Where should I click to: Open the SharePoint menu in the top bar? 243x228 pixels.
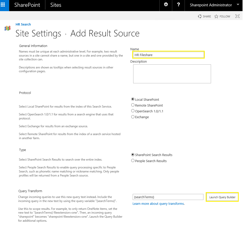pyautogui.click(x=27, y=5)
